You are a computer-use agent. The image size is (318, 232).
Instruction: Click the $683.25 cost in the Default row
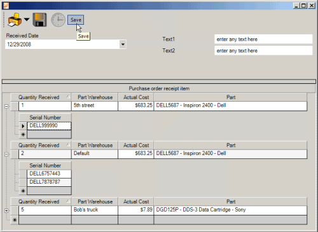tap(136, 154)
